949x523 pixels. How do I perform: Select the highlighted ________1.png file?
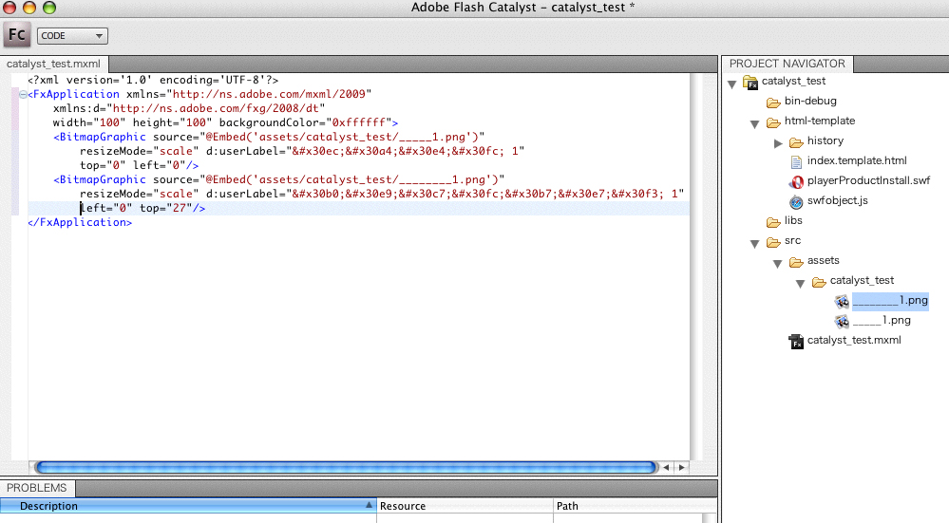890,301
